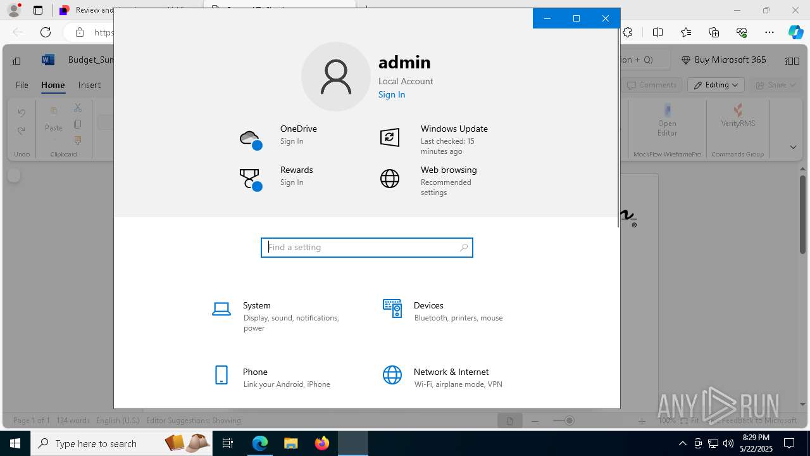Open the System settings category

(282, 316)
